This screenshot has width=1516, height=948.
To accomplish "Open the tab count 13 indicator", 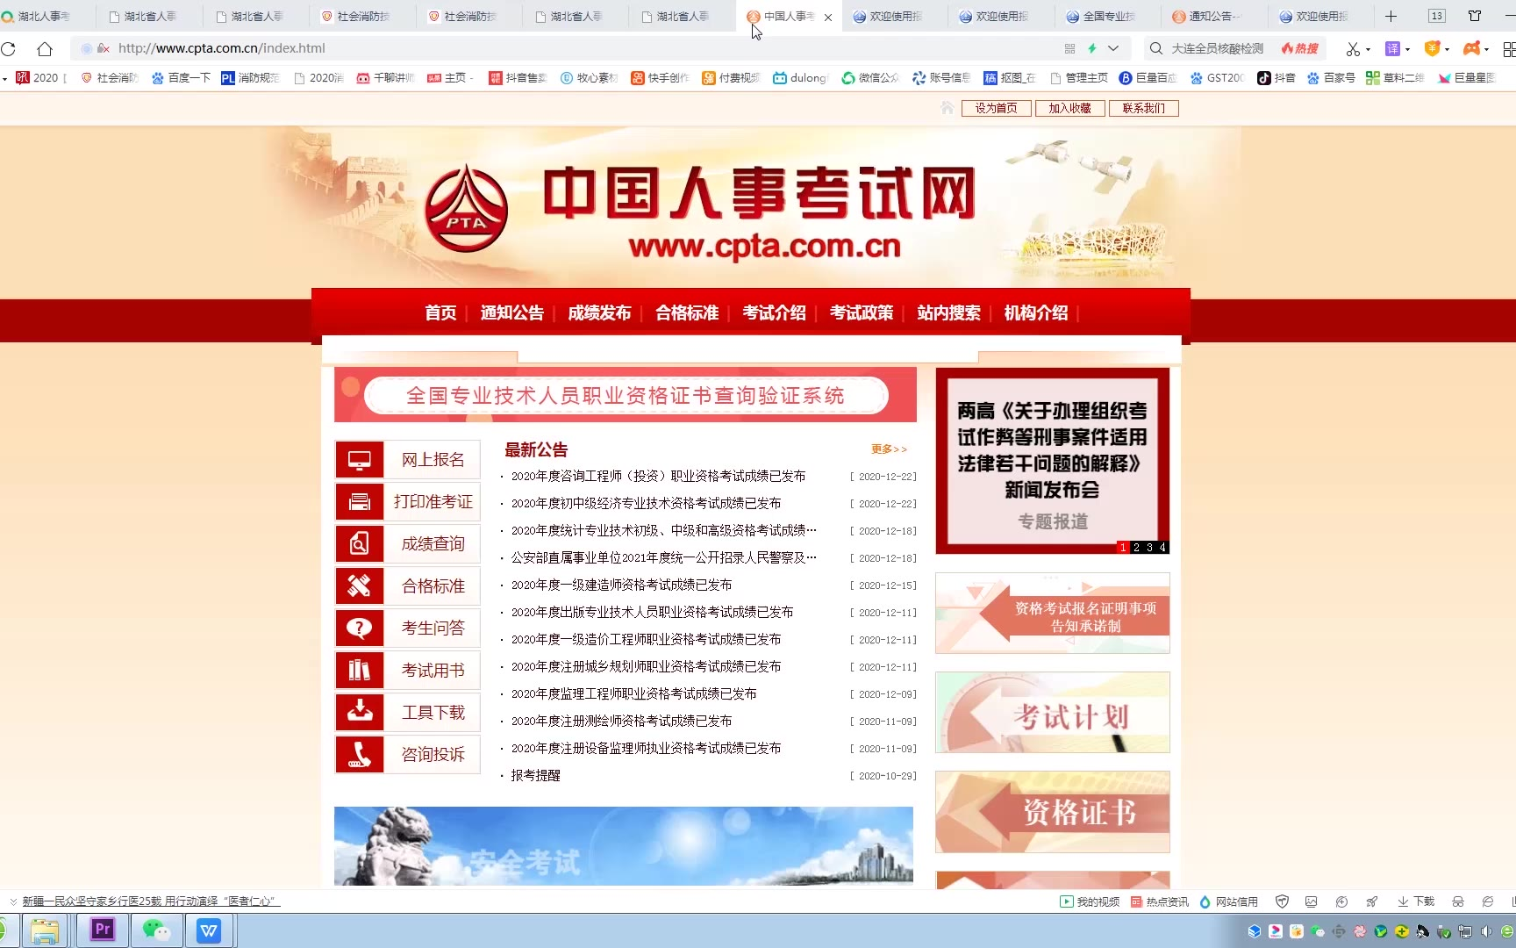I will 1437,16.
